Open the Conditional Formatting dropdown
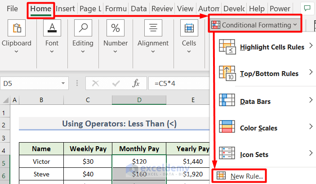This screenshot has height=184, width=316. pos(255,25)
